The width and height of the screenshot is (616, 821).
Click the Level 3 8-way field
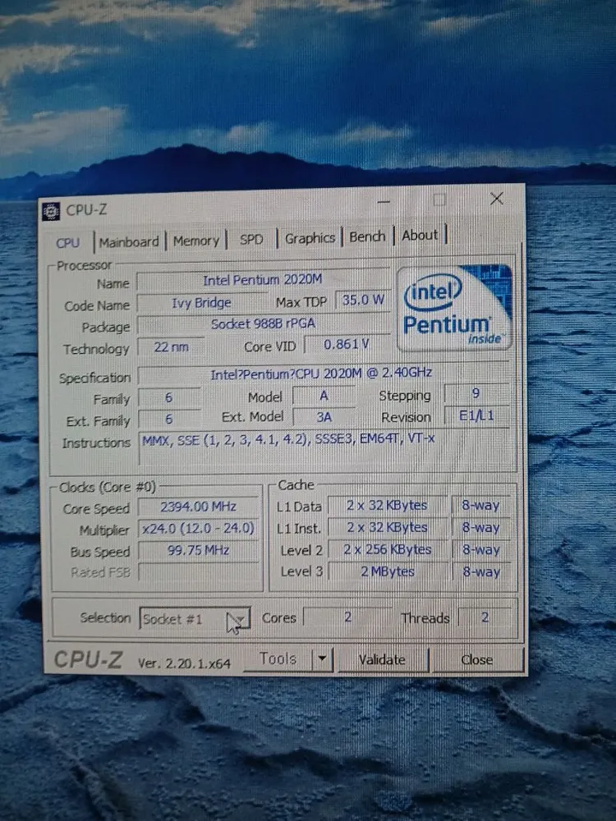coord(481,571)
